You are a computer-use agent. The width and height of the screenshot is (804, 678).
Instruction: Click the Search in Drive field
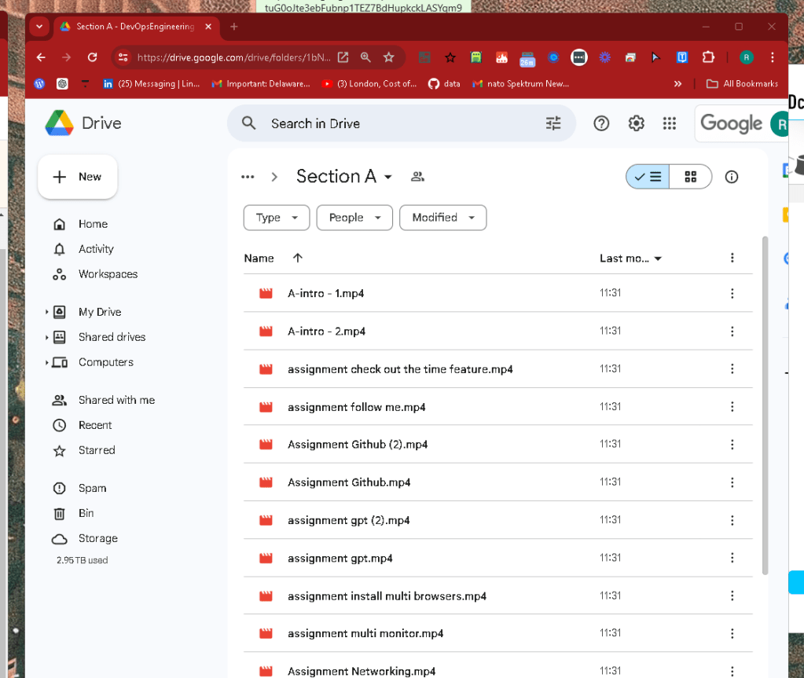tap(401, 123)
